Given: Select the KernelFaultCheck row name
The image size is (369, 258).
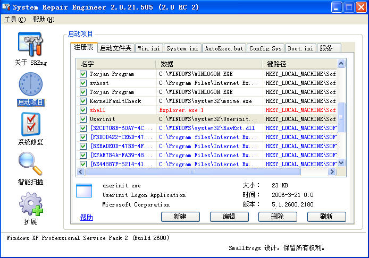Looking at the screenshot, I should 115,101.
